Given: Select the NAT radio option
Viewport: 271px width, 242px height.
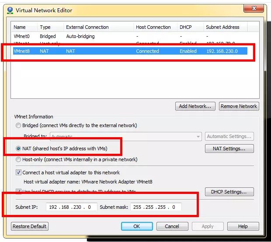Looking at the screenshot, I should 18,149.
